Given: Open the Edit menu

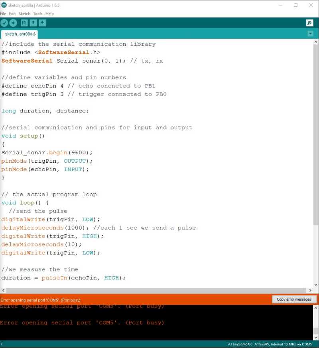Looking at the screenshot, I should coord(12,14).
